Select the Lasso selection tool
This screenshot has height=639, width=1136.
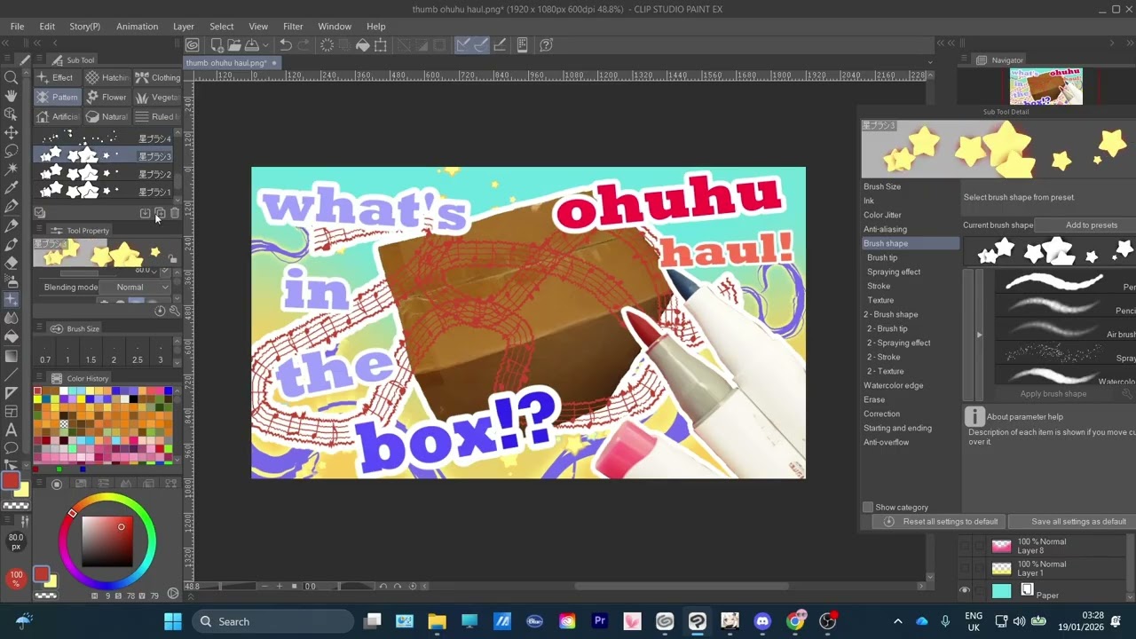[12, 151]
